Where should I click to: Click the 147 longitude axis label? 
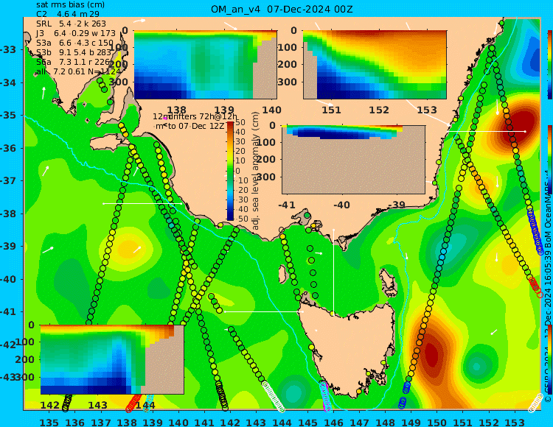pyautogui.click(x=359, y=422)
